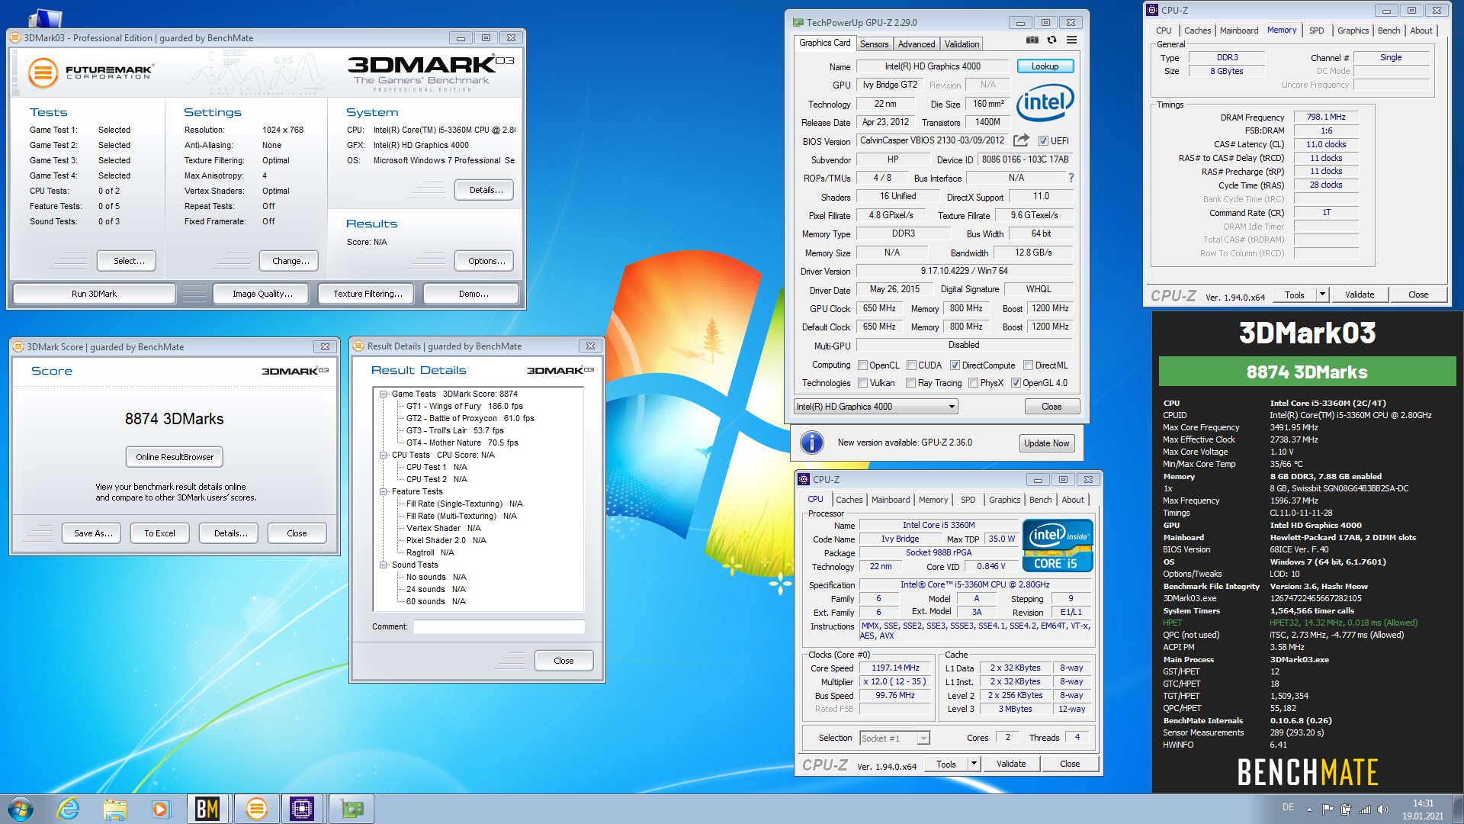
Task: Switch to the Advanced tab in GPU-Z
Action: coord(916,44)
